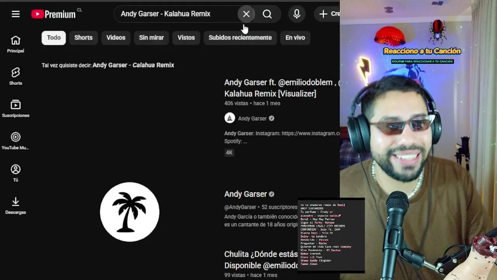This screenshot has height=280, width=497.
Task: Click the @AndyGarser channel handle
Action: (x=240, y=207)
